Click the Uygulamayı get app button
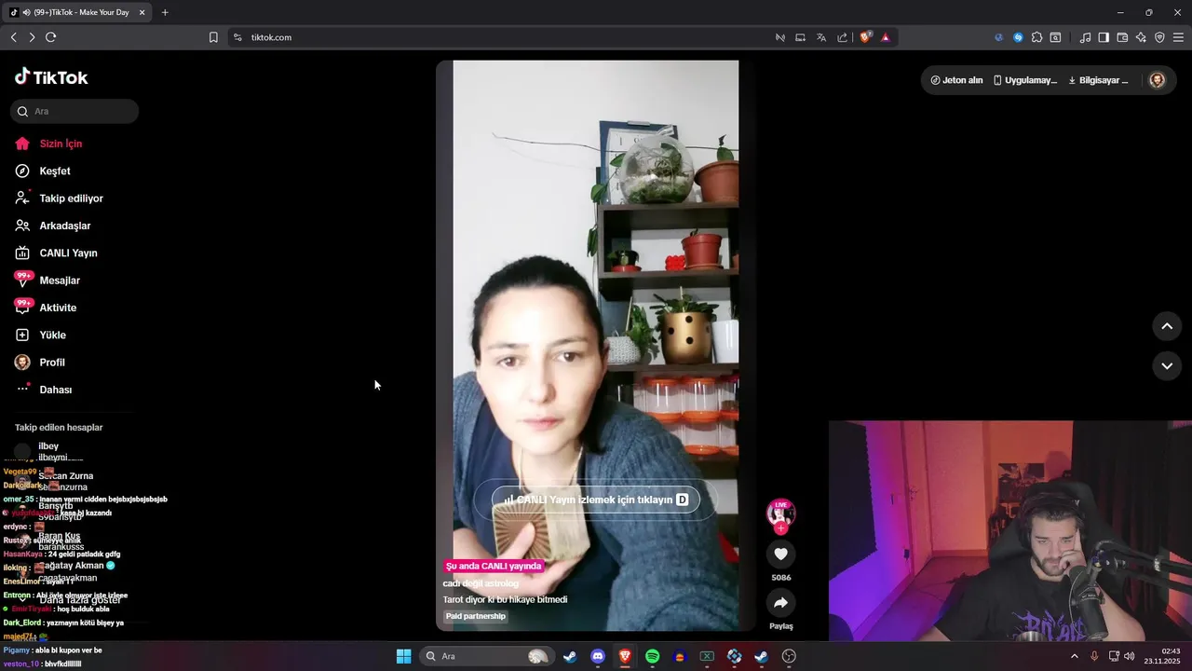Viewport: 1192px width, 671px height. 1024,80
